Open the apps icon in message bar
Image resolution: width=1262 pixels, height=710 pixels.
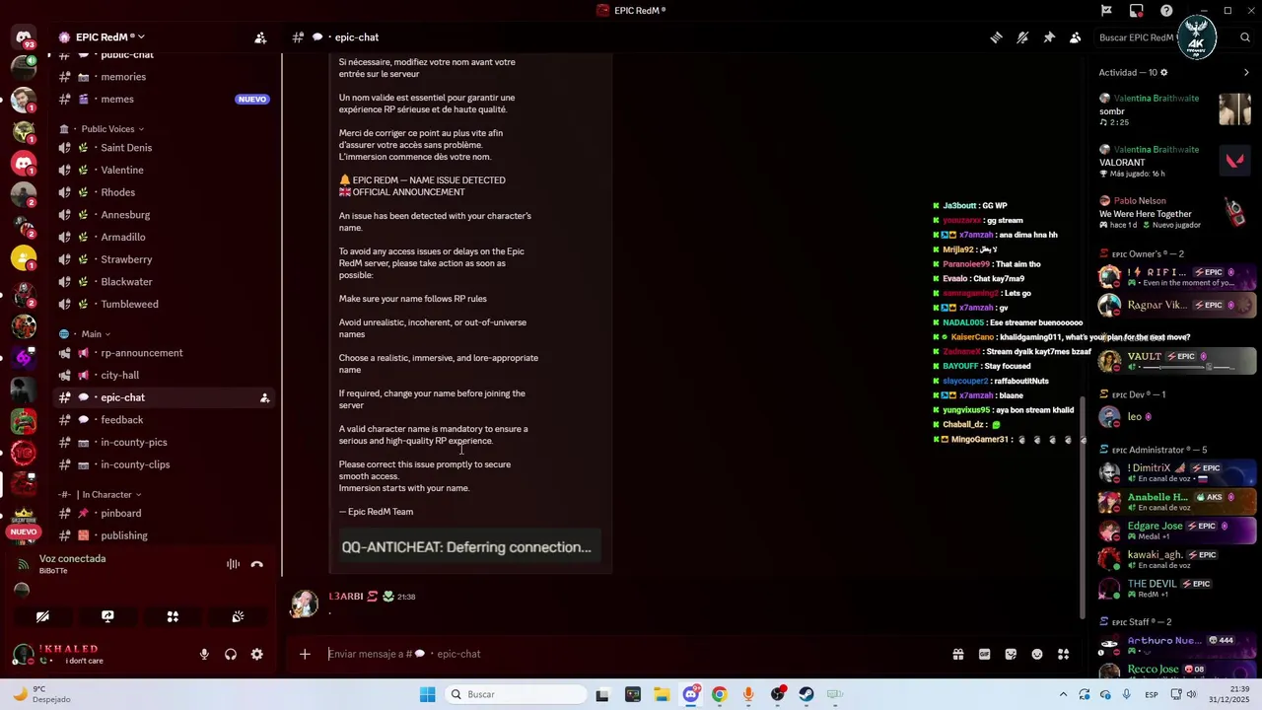(x=1063, y=654)
